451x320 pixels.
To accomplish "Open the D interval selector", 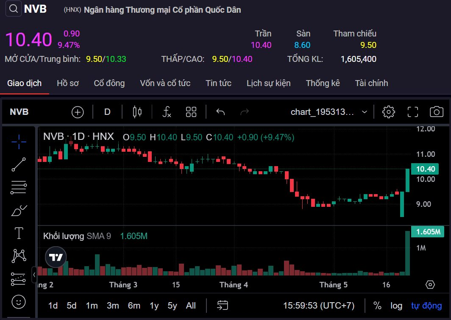I will (x=107, y=112).
